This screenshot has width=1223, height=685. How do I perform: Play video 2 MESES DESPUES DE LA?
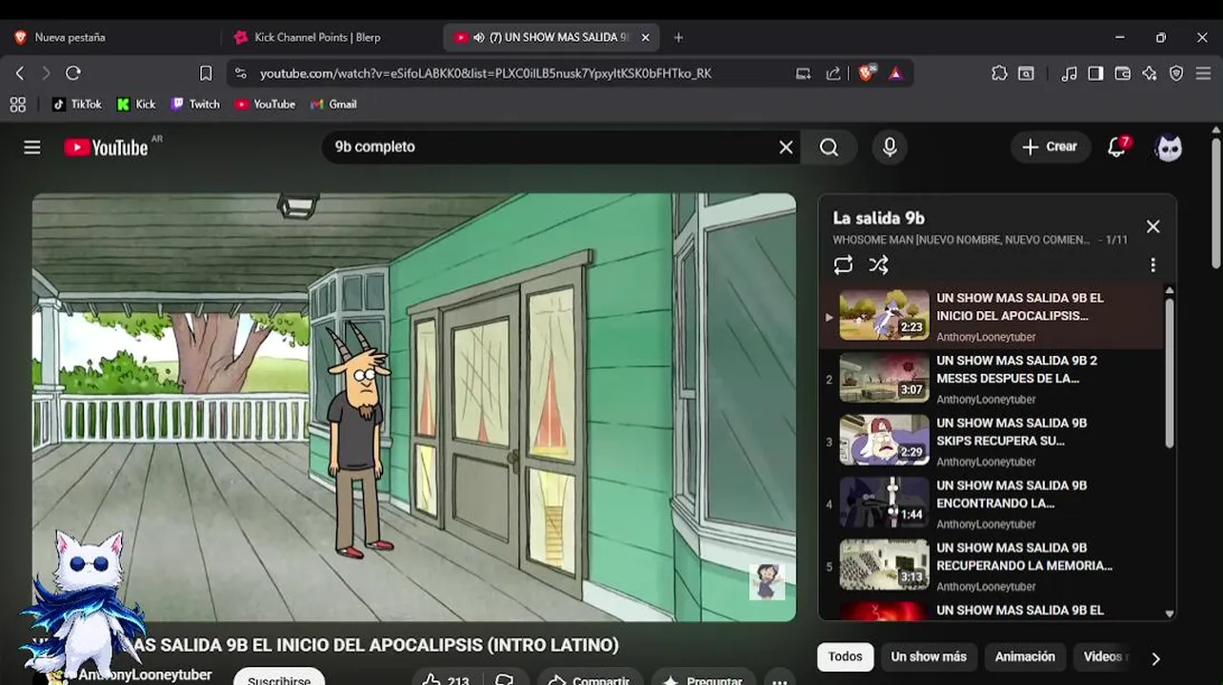[991, 379]
